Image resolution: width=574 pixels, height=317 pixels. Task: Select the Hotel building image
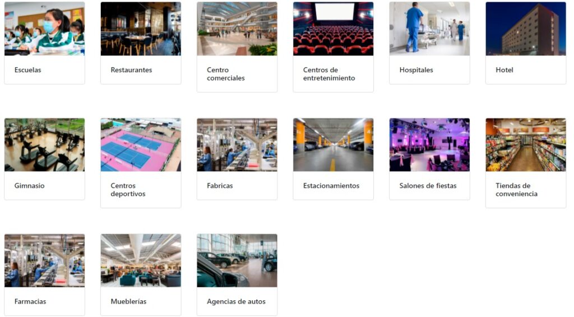tap(526, 29)
